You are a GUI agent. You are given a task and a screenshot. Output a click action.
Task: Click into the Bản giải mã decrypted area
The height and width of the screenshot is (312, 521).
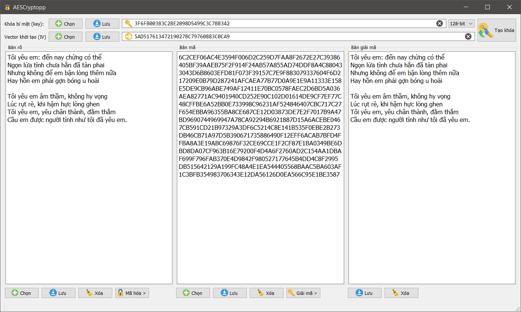click(x=432, y=168)
